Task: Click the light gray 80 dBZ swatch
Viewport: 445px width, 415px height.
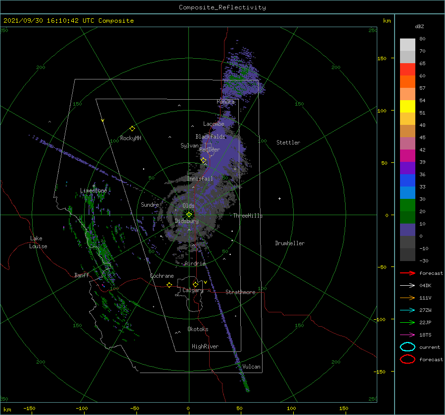Action: pos(407,45)
